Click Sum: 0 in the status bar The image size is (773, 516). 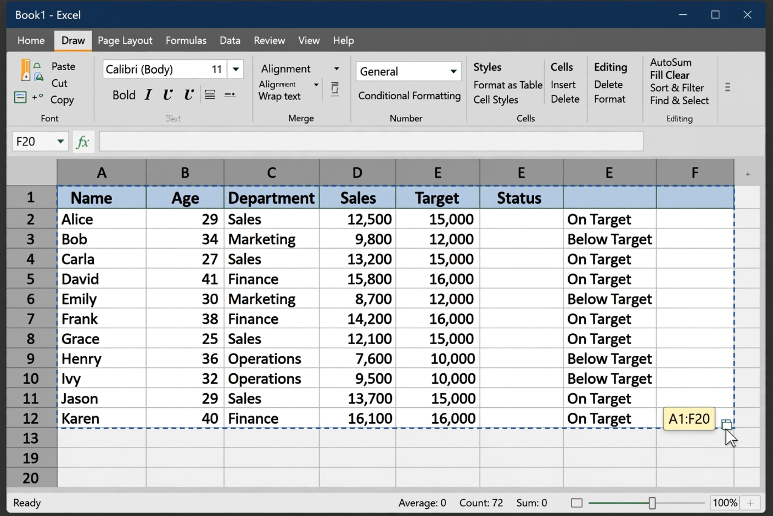point(531,503)
